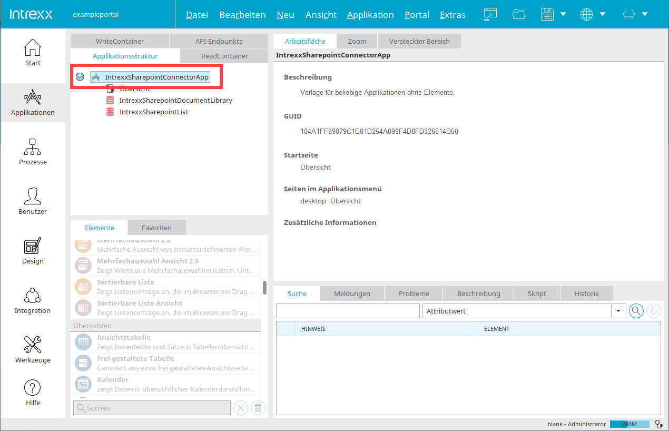Open the Neu menu
This screenshot has width=669, height=431.
coord(286,15)
